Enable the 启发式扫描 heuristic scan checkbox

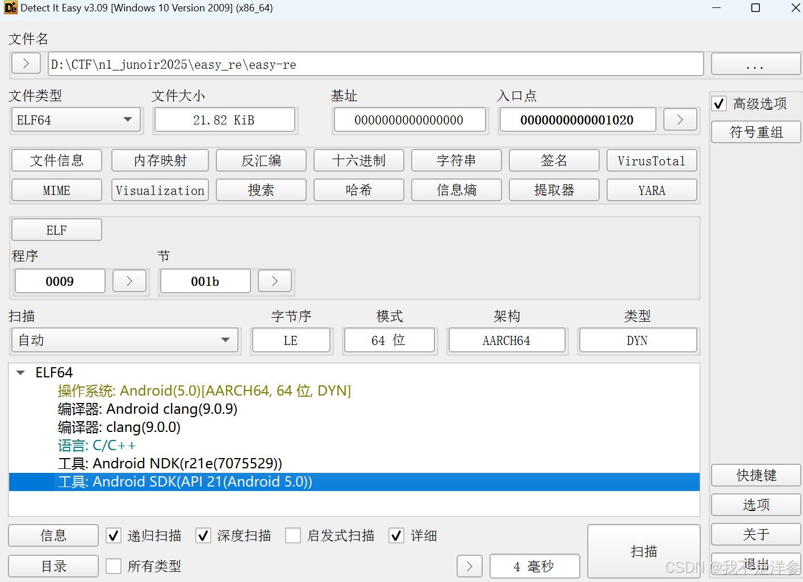pyautogui.click(x=292, y=535)
